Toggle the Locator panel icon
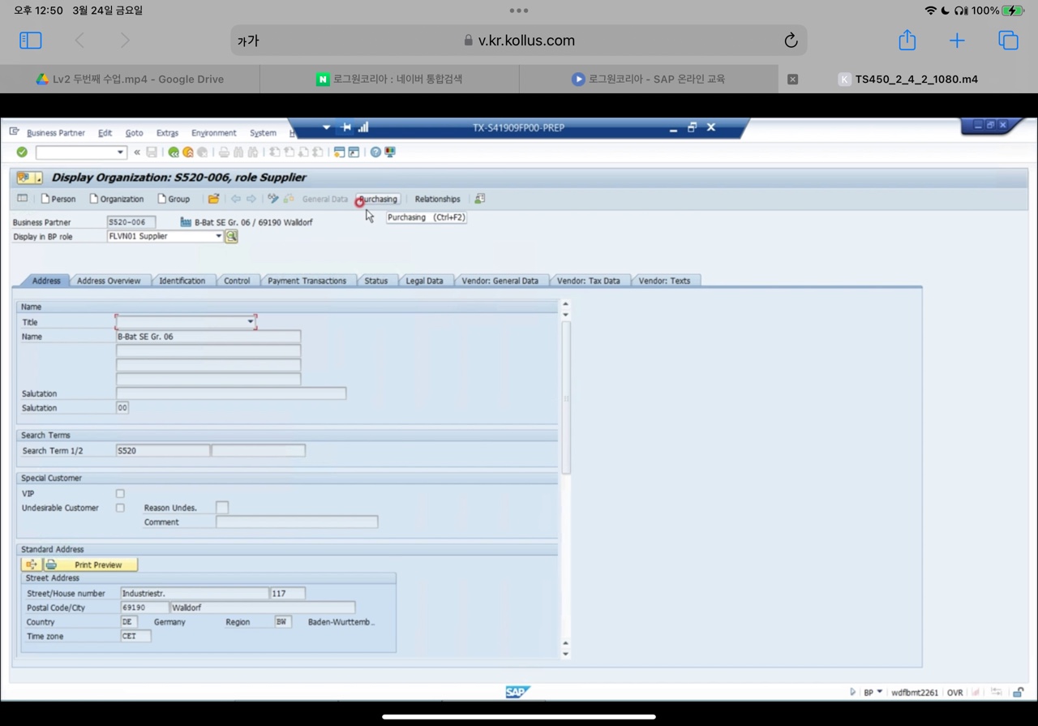The image size is (1038, 726). coord(23,199)
